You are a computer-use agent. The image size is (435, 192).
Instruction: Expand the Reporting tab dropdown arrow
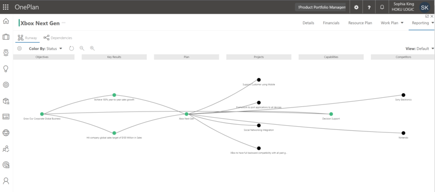pyautogui.click(x=433, y=23)
